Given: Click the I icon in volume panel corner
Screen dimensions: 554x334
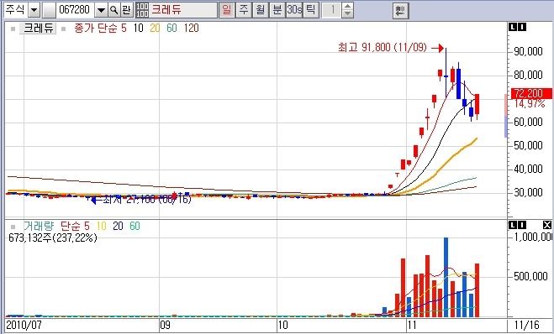Looking at the screenshot, I should pyautogui.click(x=522, y=225).
